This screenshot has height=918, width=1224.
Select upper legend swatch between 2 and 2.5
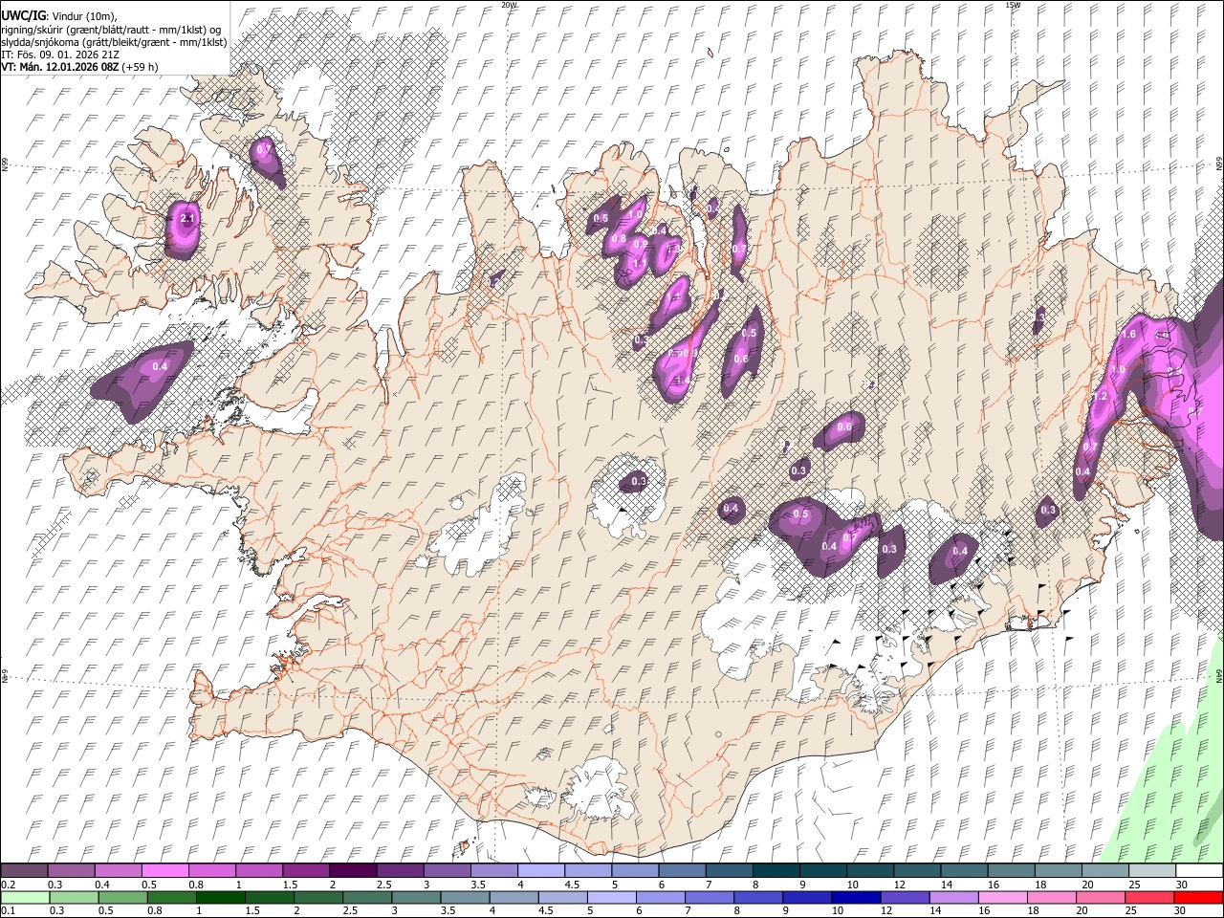[353, 871]
